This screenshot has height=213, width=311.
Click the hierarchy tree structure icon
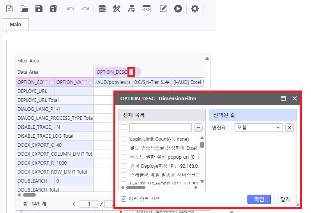coord(132,9)
